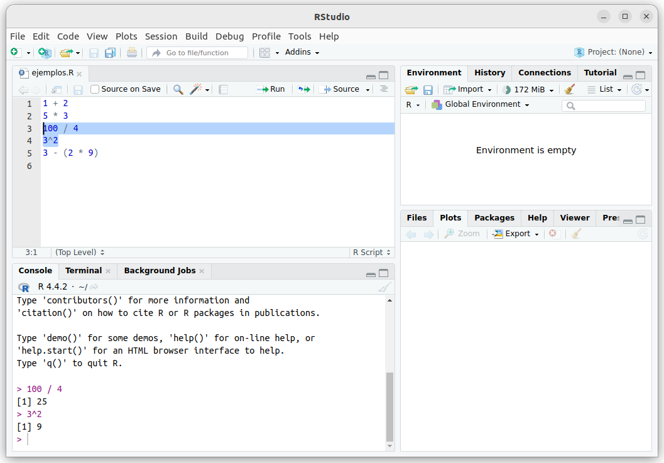Click the Save all documents icon
The height and width of the screenshot is (463, 664).
coord(110,53)
